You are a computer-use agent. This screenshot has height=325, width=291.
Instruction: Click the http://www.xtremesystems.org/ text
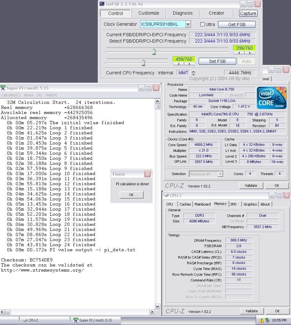click(43, 270)
